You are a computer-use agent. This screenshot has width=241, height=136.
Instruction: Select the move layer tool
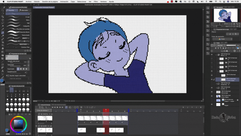point(3,20)
